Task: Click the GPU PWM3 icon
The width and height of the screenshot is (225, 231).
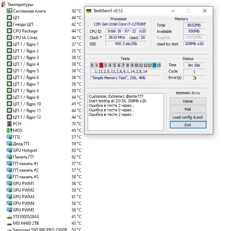Action: [x=9, y=197]
